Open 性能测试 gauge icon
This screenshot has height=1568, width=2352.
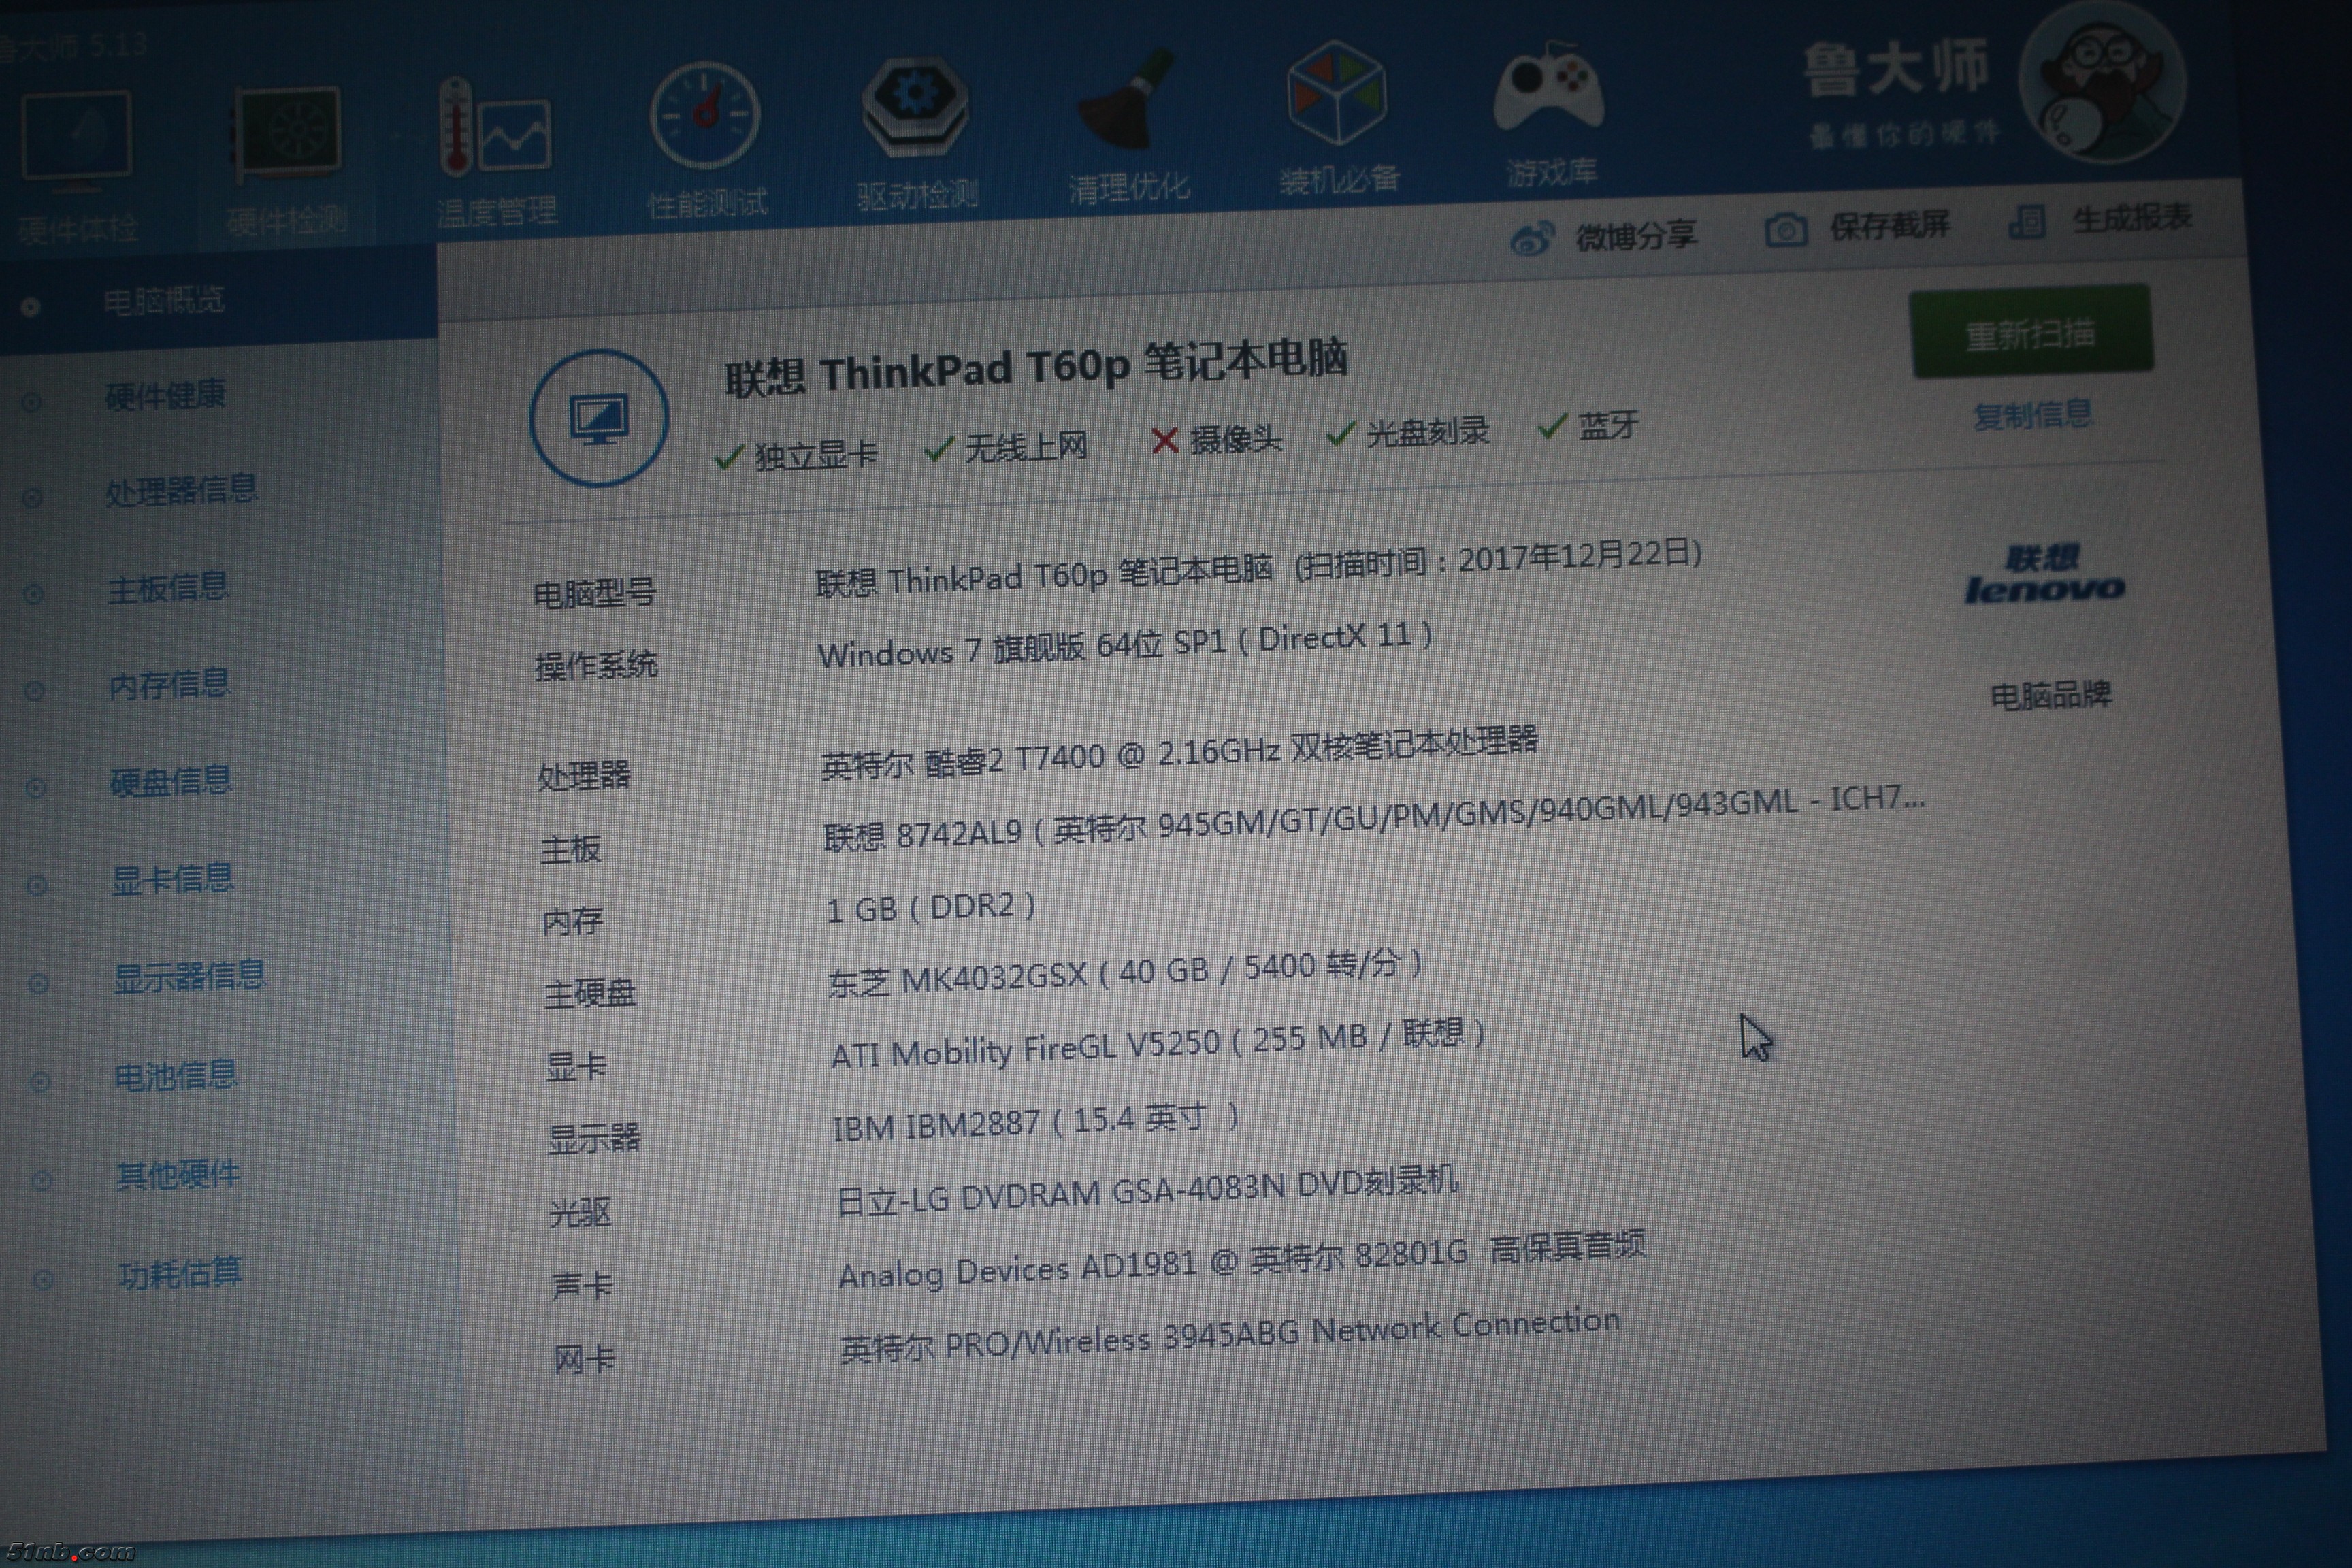[x=705, y=116]
